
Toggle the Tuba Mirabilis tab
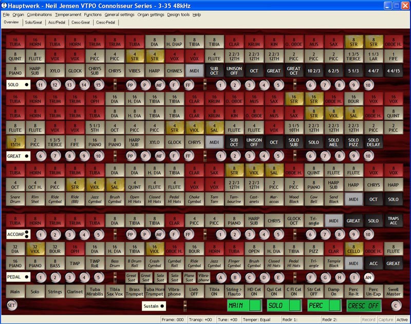pyautogui.click(x=95, y=292)
